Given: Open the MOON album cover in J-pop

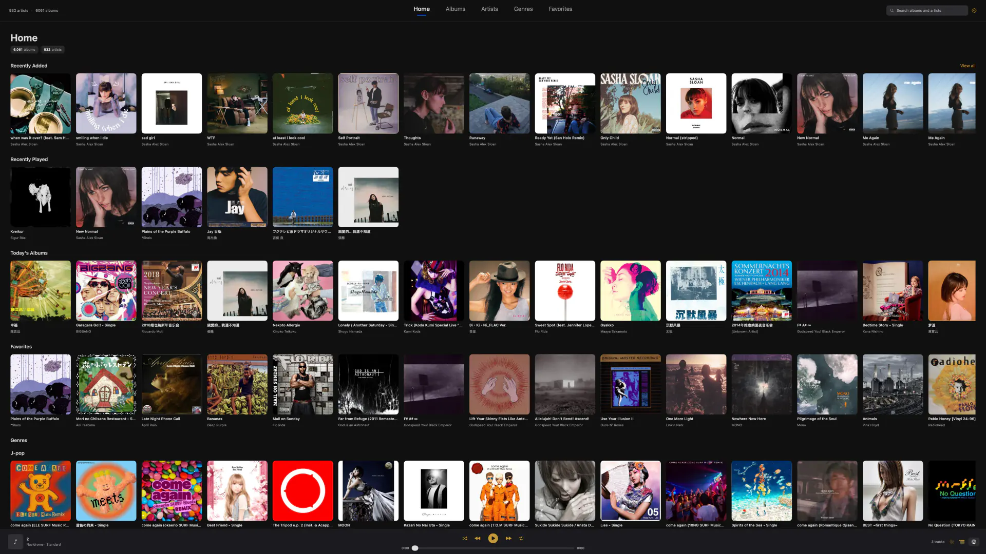Looking at the screenshot, I should point(368,491).
